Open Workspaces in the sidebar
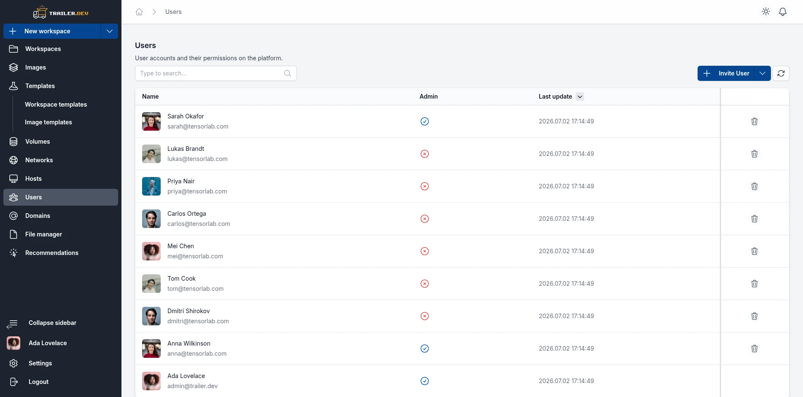This screenshot has width=803, height=397. click(x=61, y=49)
